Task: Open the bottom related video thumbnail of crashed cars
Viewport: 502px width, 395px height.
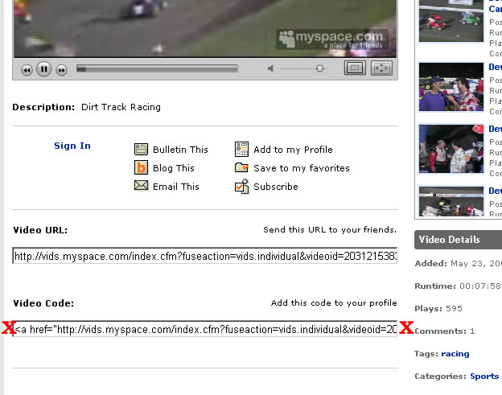Action: (451, 202)
